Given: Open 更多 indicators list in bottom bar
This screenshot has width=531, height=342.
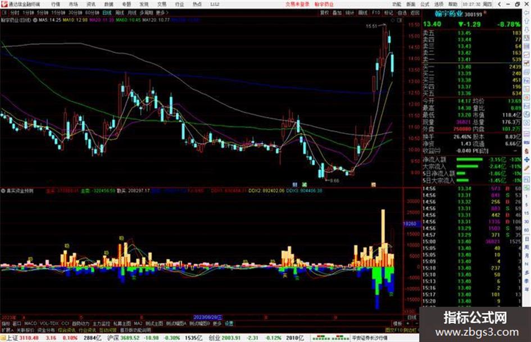Looking at the screenshot, I should pyautogui.click(x=217, y=323).
